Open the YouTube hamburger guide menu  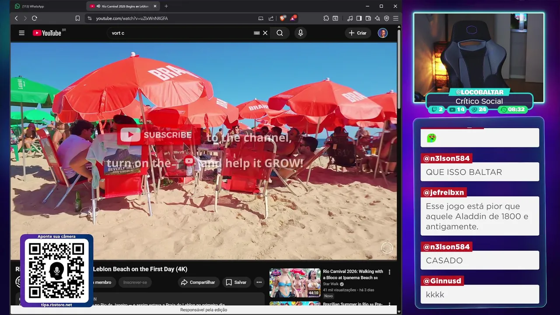pos(21,33)
